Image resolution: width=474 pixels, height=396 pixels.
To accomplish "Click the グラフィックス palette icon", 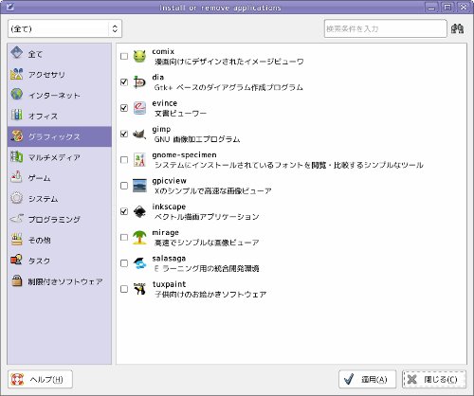I will pos(16,136).
